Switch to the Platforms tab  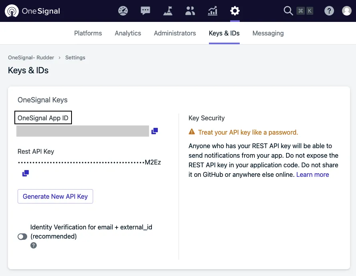click(x=88, y=33)
